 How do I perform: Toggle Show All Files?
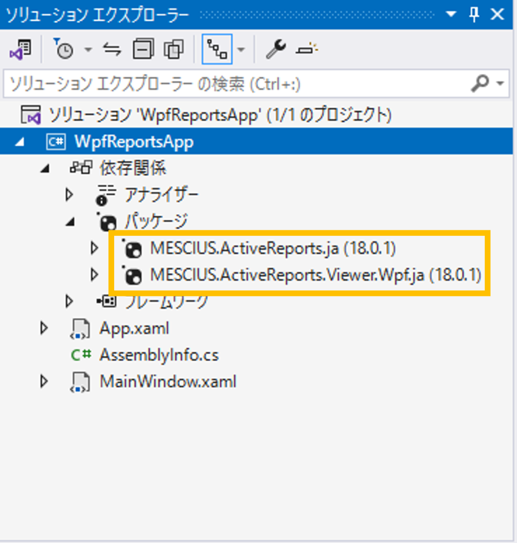point(173,49)
